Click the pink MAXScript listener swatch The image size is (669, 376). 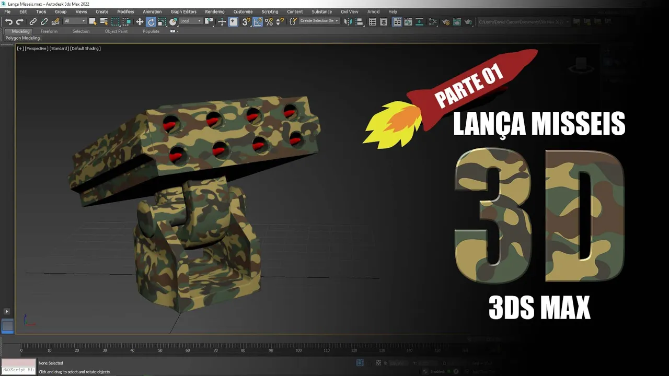(x=18, y=362)
